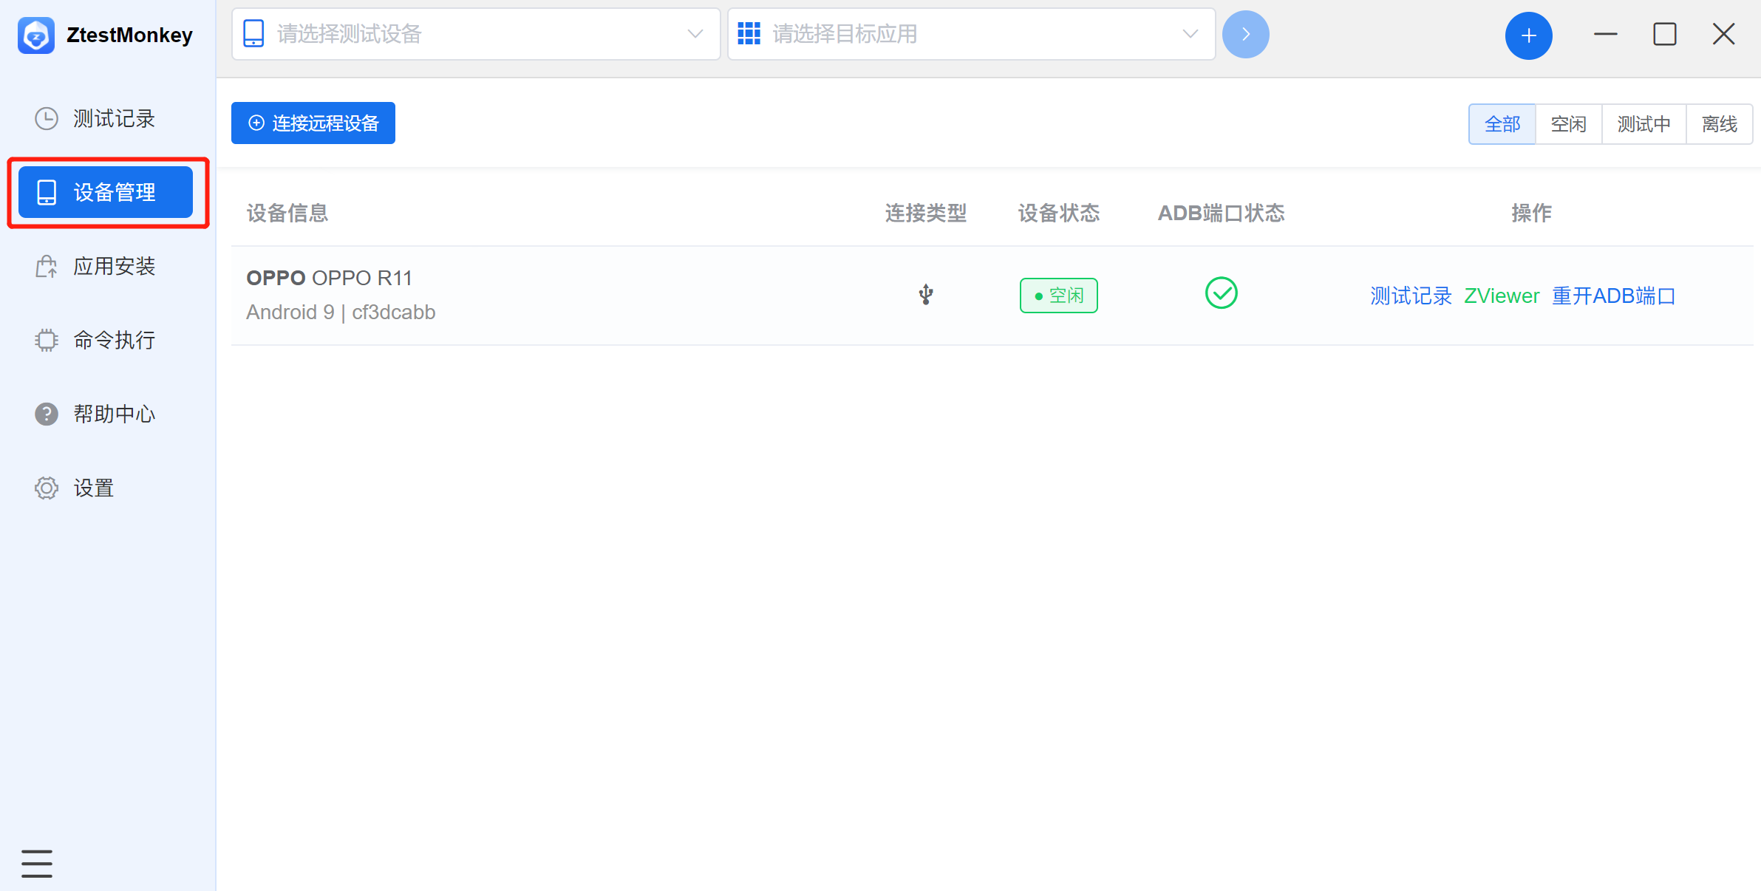The image size is (1761, 891).
Task: Click the 连接类型 column header
Action: [x=926, y=214]
